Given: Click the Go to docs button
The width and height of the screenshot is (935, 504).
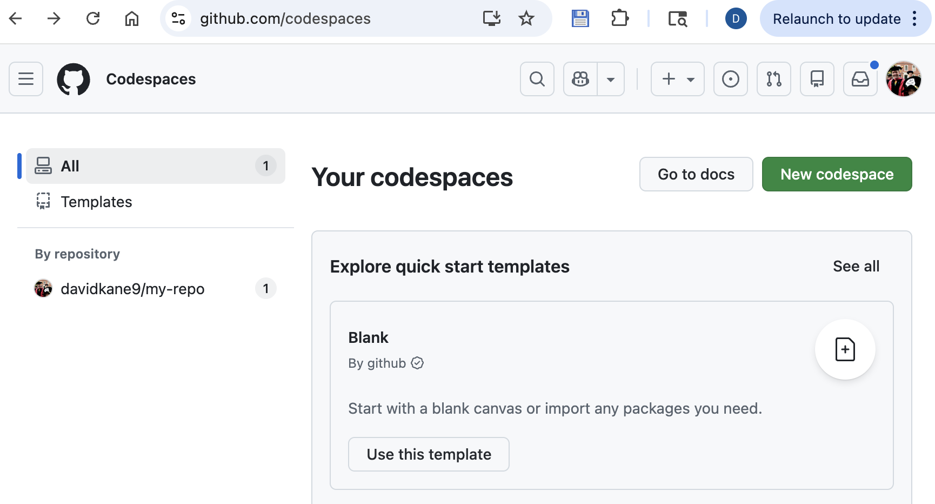Looking at the screenshot, I should 696,174.
